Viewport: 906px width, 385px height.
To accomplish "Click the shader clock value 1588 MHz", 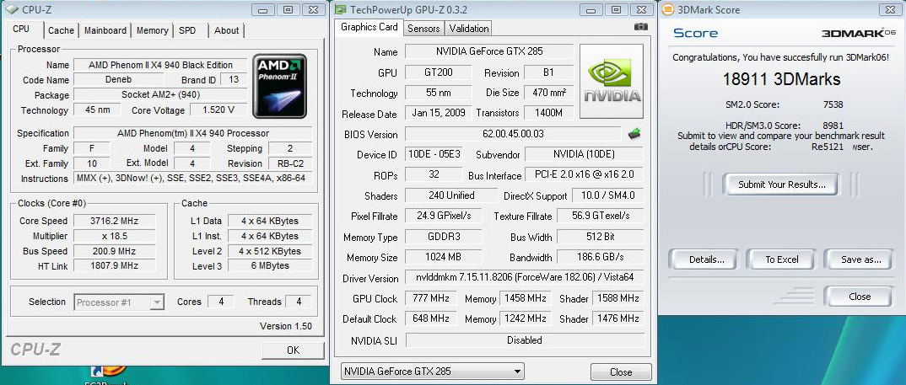I will click(x=617, y=298).
